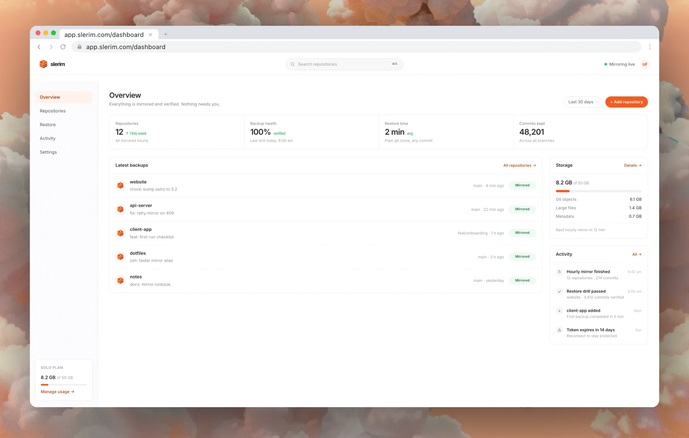Follow the All repositories link
Viewport: 689px width, 438px height.
[519, 165]
